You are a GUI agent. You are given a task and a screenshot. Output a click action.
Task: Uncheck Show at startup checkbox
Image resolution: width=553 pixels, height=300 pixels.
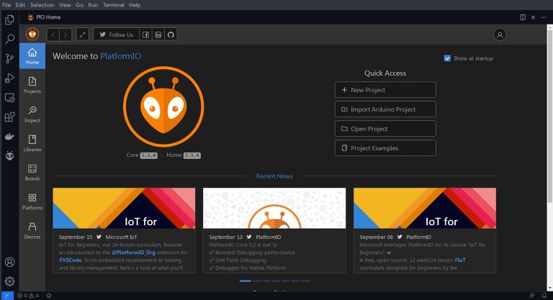pos(447,58)
